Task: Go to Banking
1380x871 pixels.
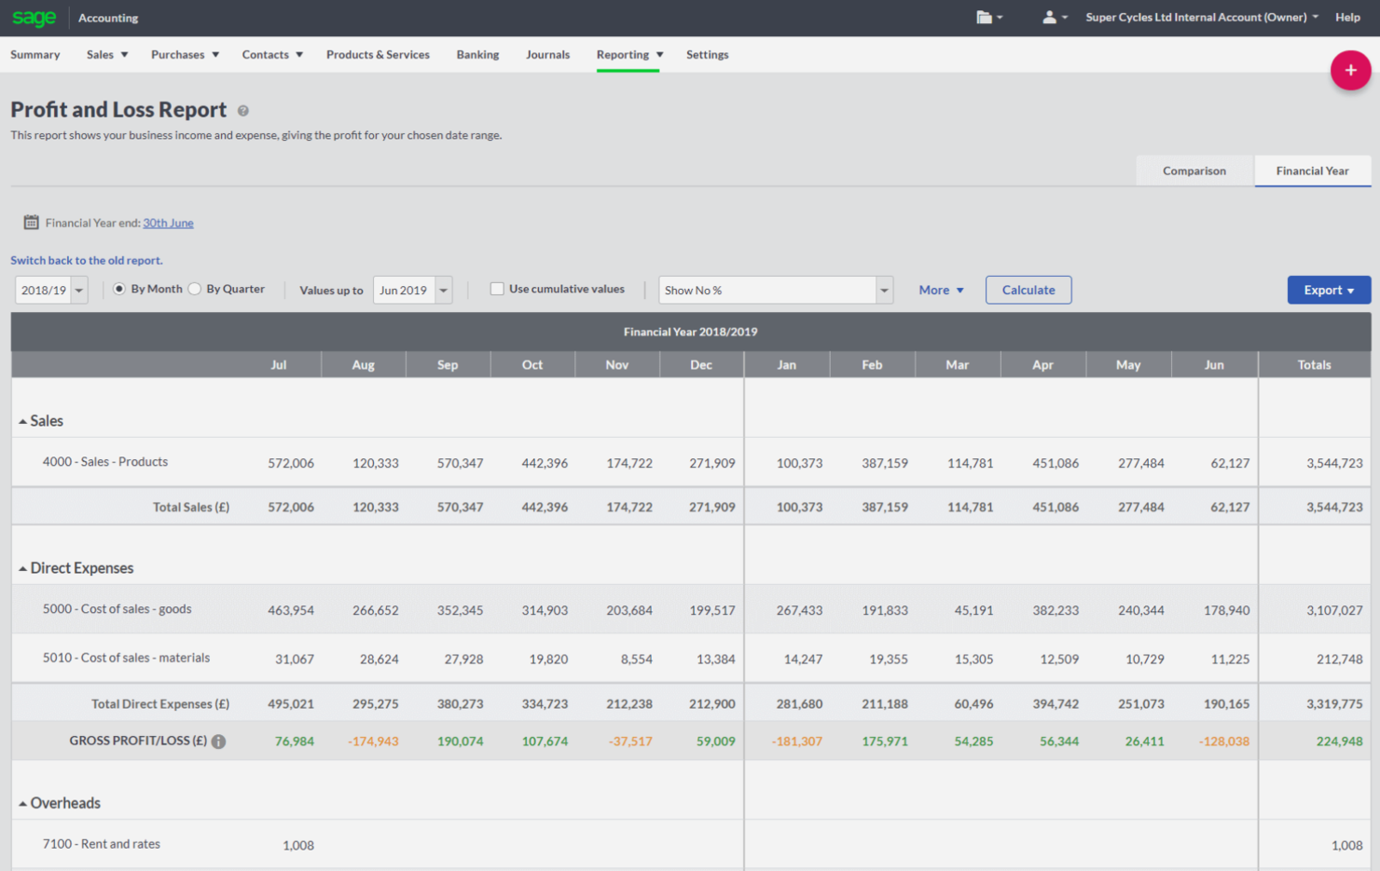Action: pos(477,55)
